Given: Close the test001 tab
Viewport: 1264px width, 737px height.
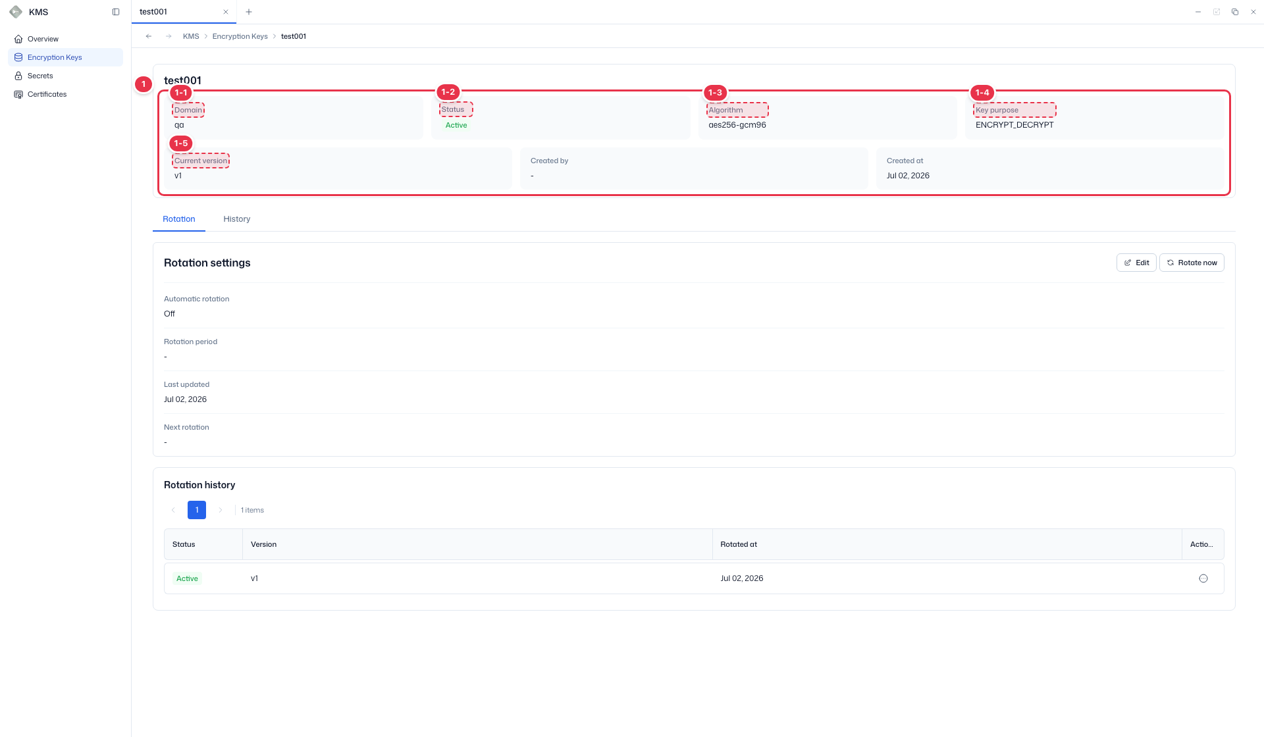Looking at the screenshot, I should tap(226, 12).
